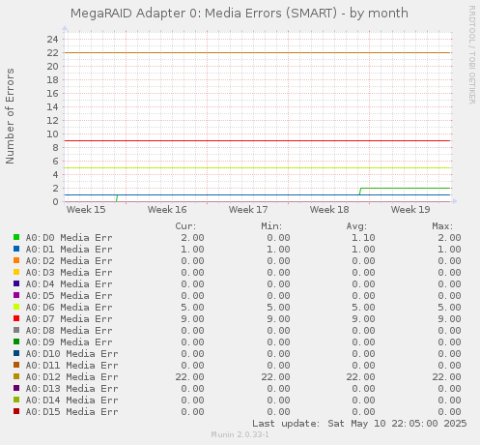The width and height of the screenshot is (480, 445).
Task: Click the 'A0:D10 Media Err' legend label
Action: (x=72, y=354)
